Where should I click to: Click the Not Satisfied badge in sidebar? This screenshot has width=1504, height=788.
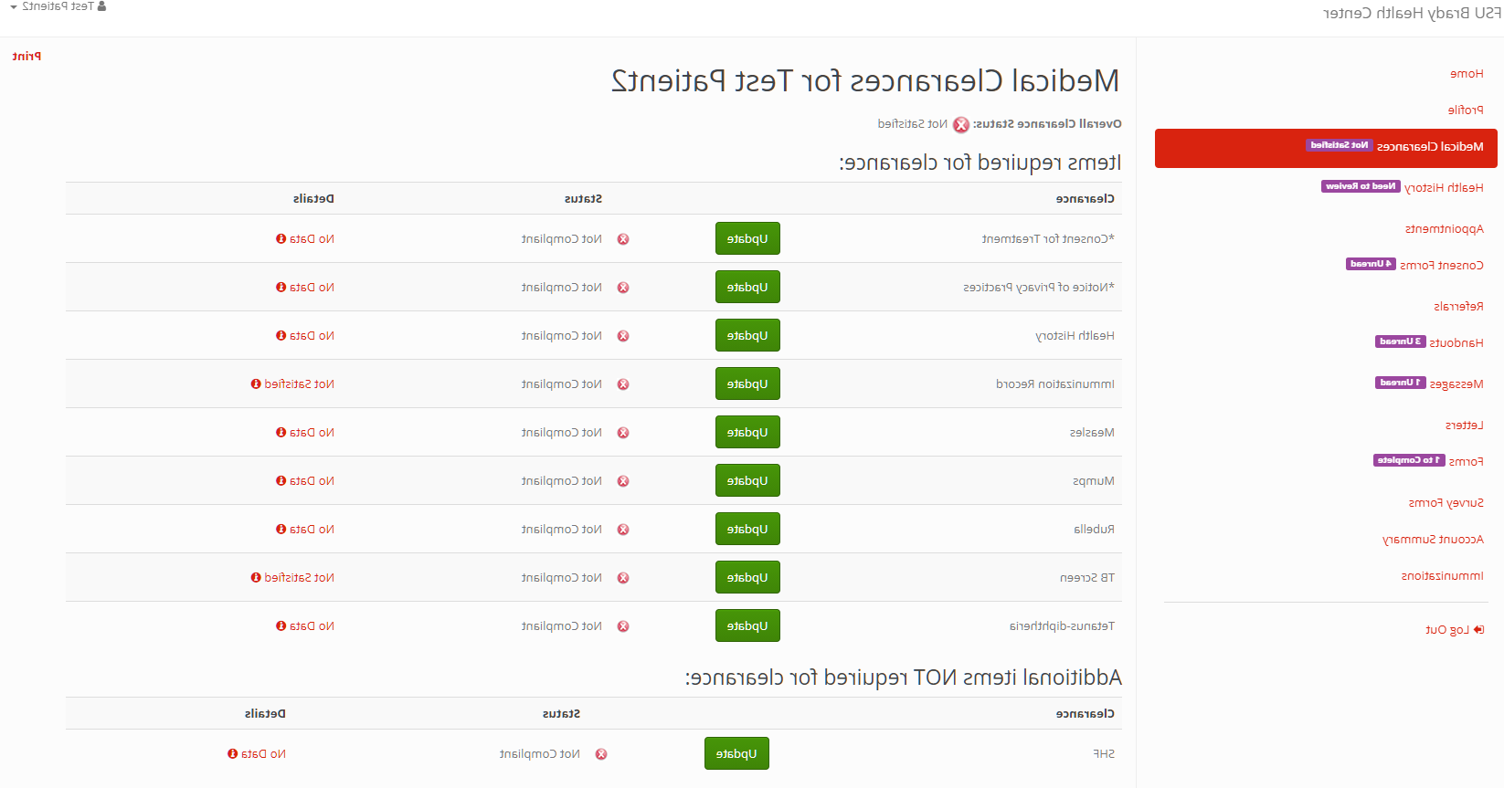click(1340, 145)
